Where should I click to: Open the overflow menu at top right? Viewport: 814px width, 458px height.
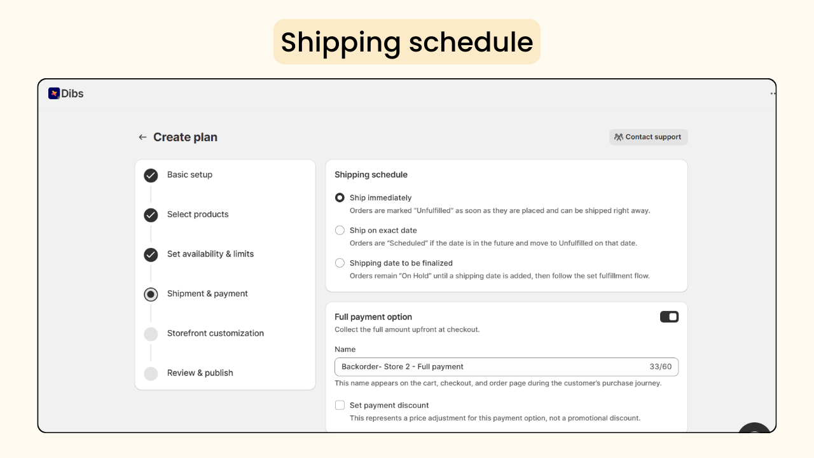click(x=771, y=93)
